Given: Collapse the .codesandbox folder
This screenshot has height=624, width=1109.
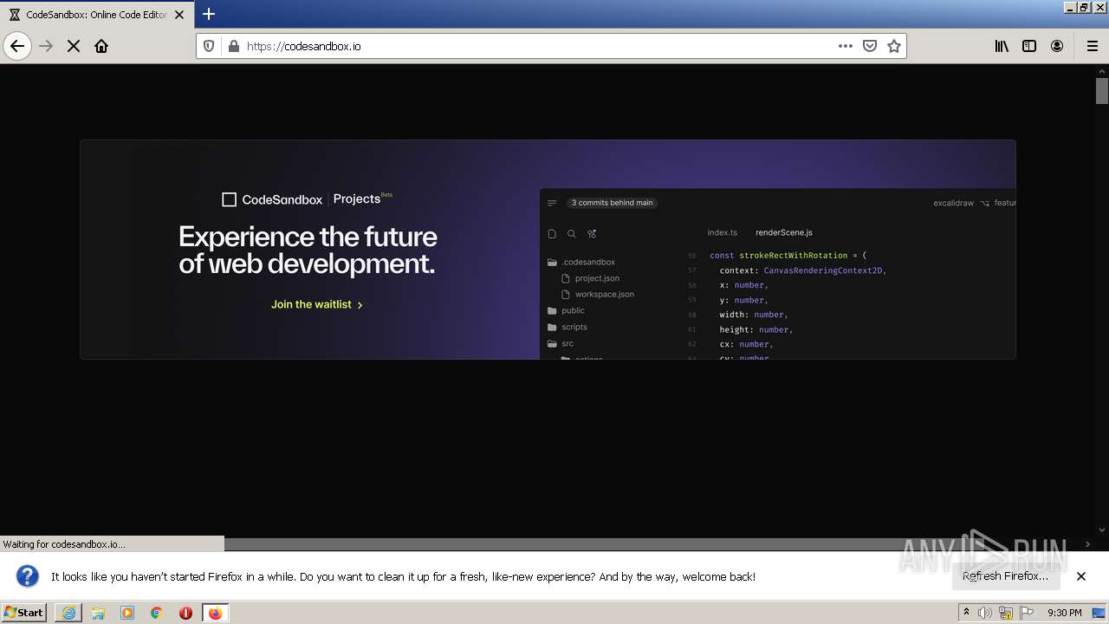Looking at the screenshot, I should click(x=581, y=262).
